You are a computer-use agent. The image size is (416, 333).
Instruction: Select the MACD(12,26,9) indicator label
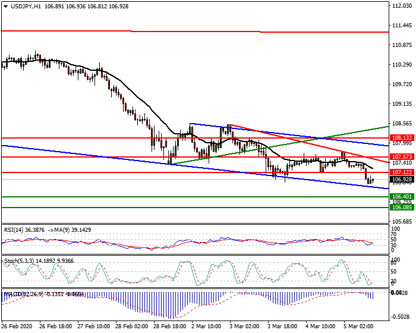click(x=23, y=294)
